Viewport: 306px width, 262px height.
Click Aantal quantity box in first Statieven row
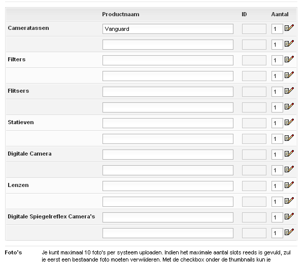(277, 124)
